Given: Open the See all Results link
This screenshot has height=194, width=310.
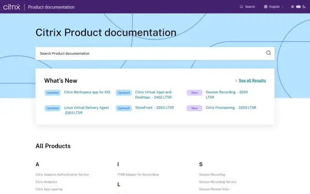Looking at the screenshot, I should (252, 81).
